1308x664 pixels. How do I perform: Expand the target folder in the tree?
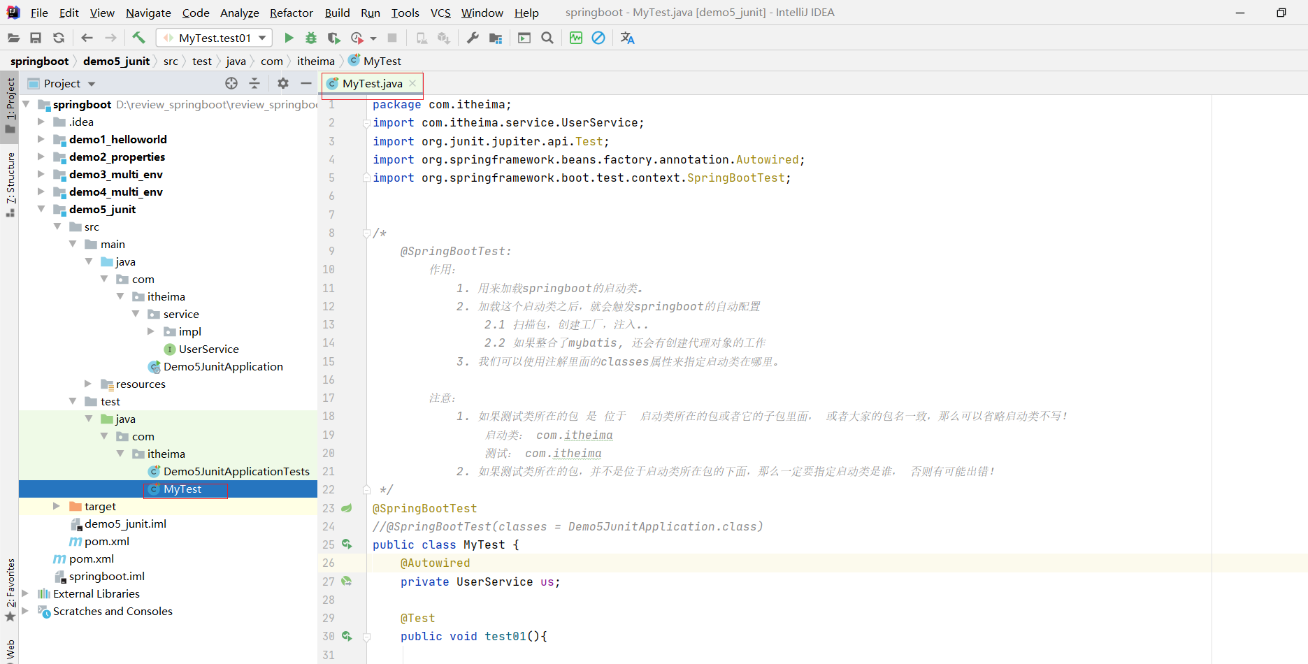57,506
